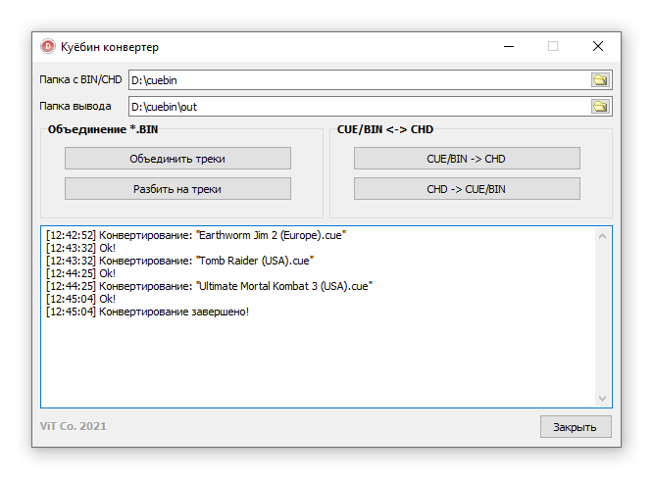653x479 pixels.
Task: Click the log scrollbar down arrow
Action: pyautogui.click(x=602, y=399)
